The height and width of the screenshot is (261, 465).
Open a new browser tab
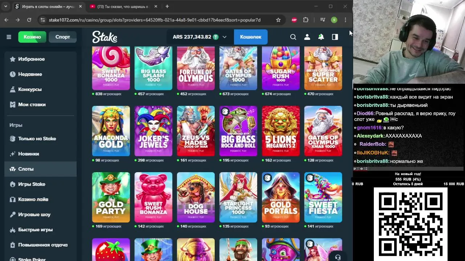tap(167, 7)
